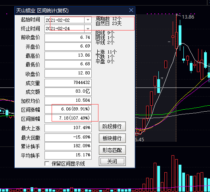The image size is (210, 192).
Task: Select the 最高价 value 13.86 field
Action: tap(68, 55)
